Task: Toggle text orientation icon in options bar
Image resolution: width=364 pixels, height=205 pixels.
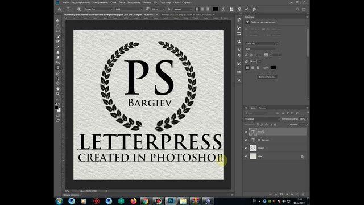Action: point(79,9)
